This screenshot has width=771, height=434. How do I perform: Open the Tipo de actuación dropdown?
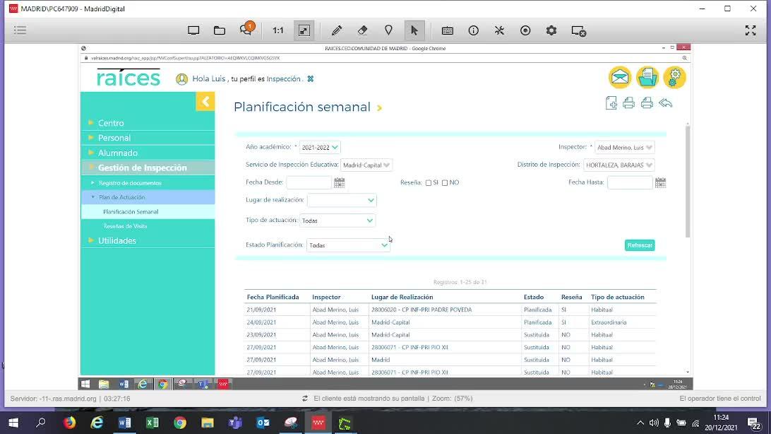(337, 221)
